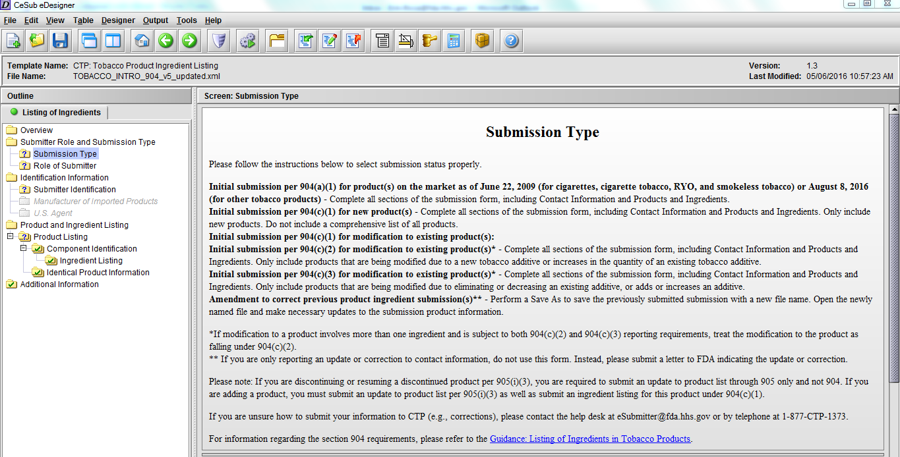This screenshot has width=900, height=457.
Task: Click the purple shield toolbar icon
Action: [x=218, y=41]
